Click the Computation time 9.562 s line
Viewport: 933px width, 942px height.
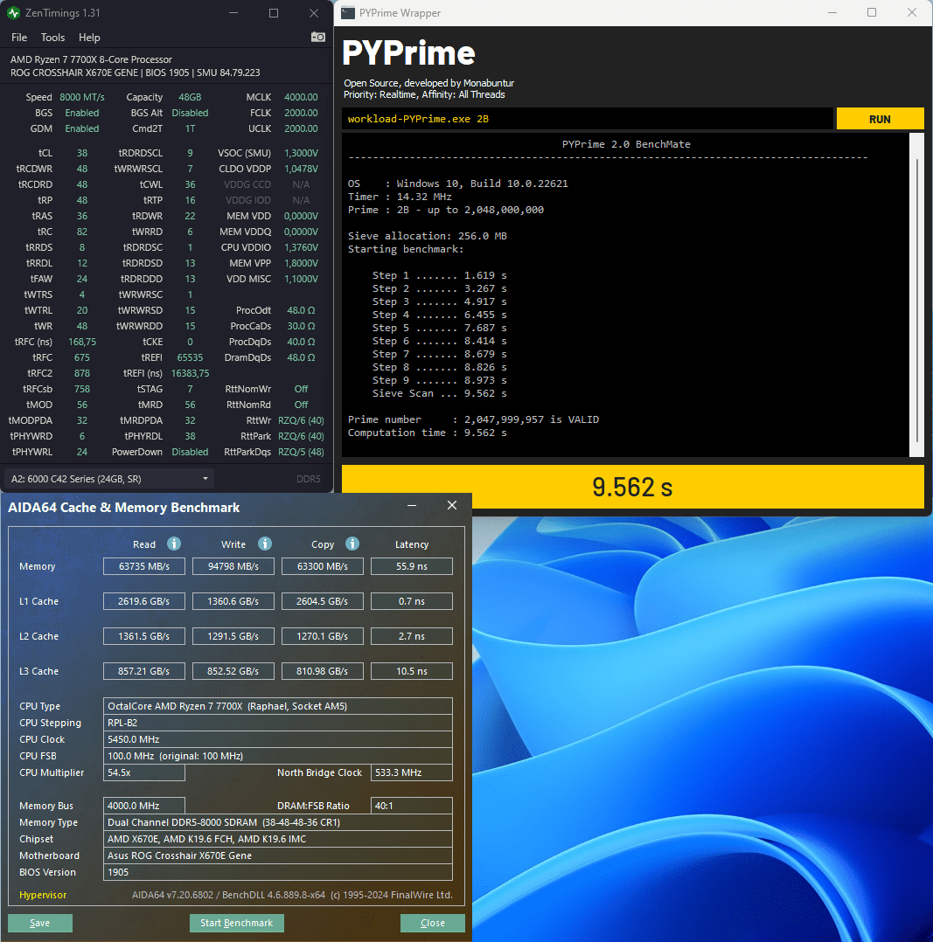428,433
